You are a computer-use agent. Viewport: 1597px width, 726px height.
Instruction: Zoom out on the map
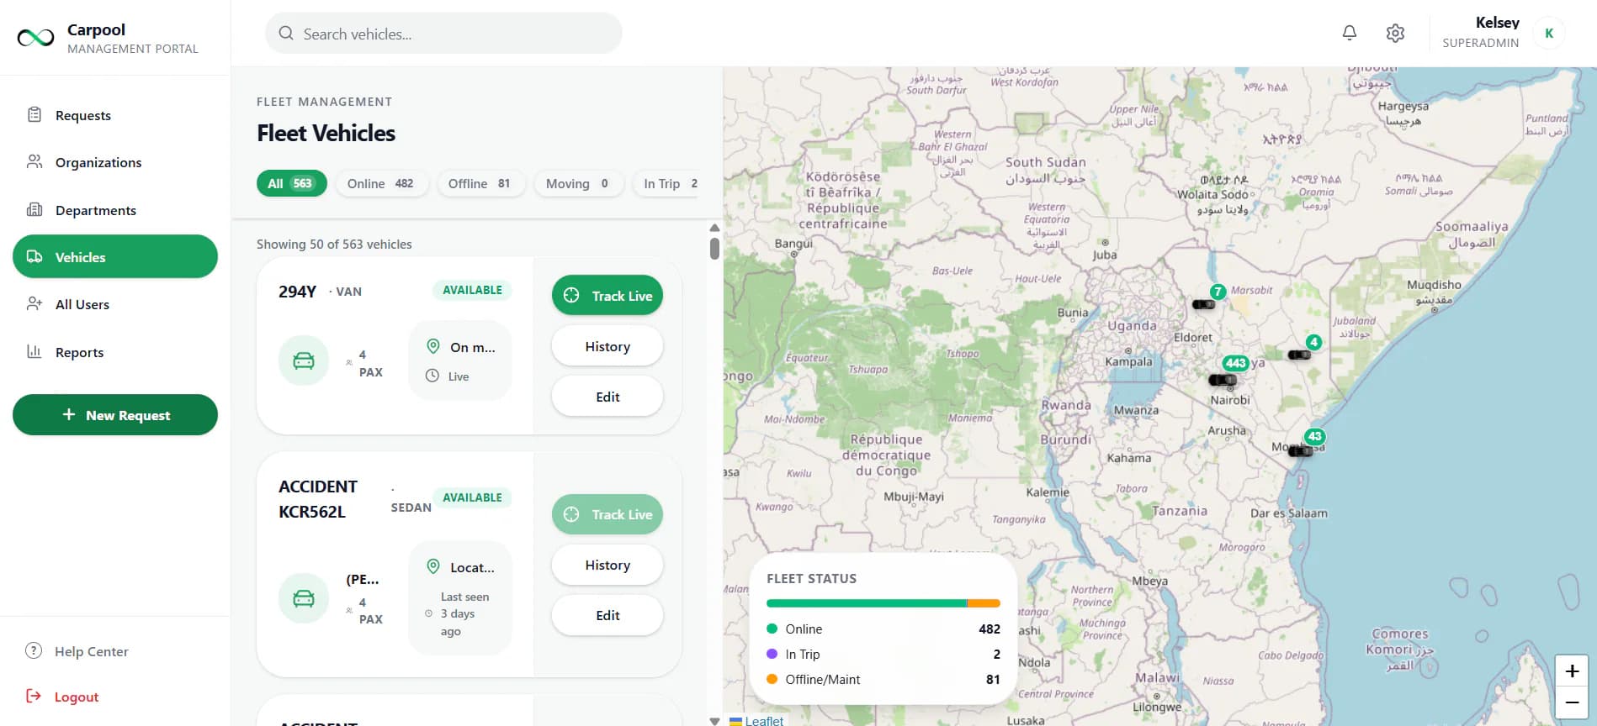tap(1571, 702)
